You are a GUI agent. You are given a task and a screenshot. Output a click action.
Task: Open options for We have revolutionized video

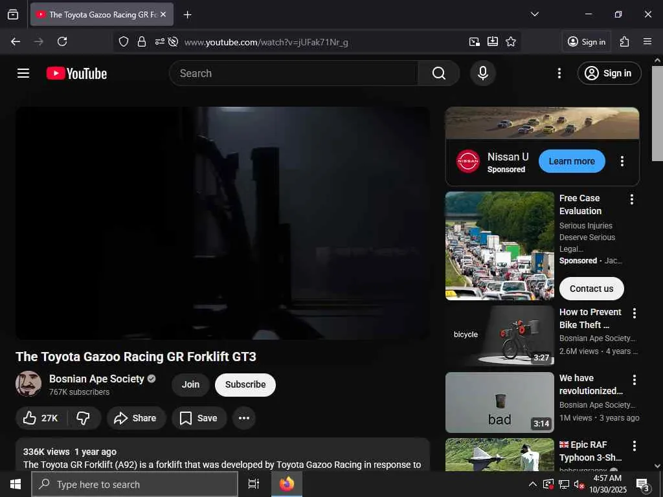click(635, 379)
